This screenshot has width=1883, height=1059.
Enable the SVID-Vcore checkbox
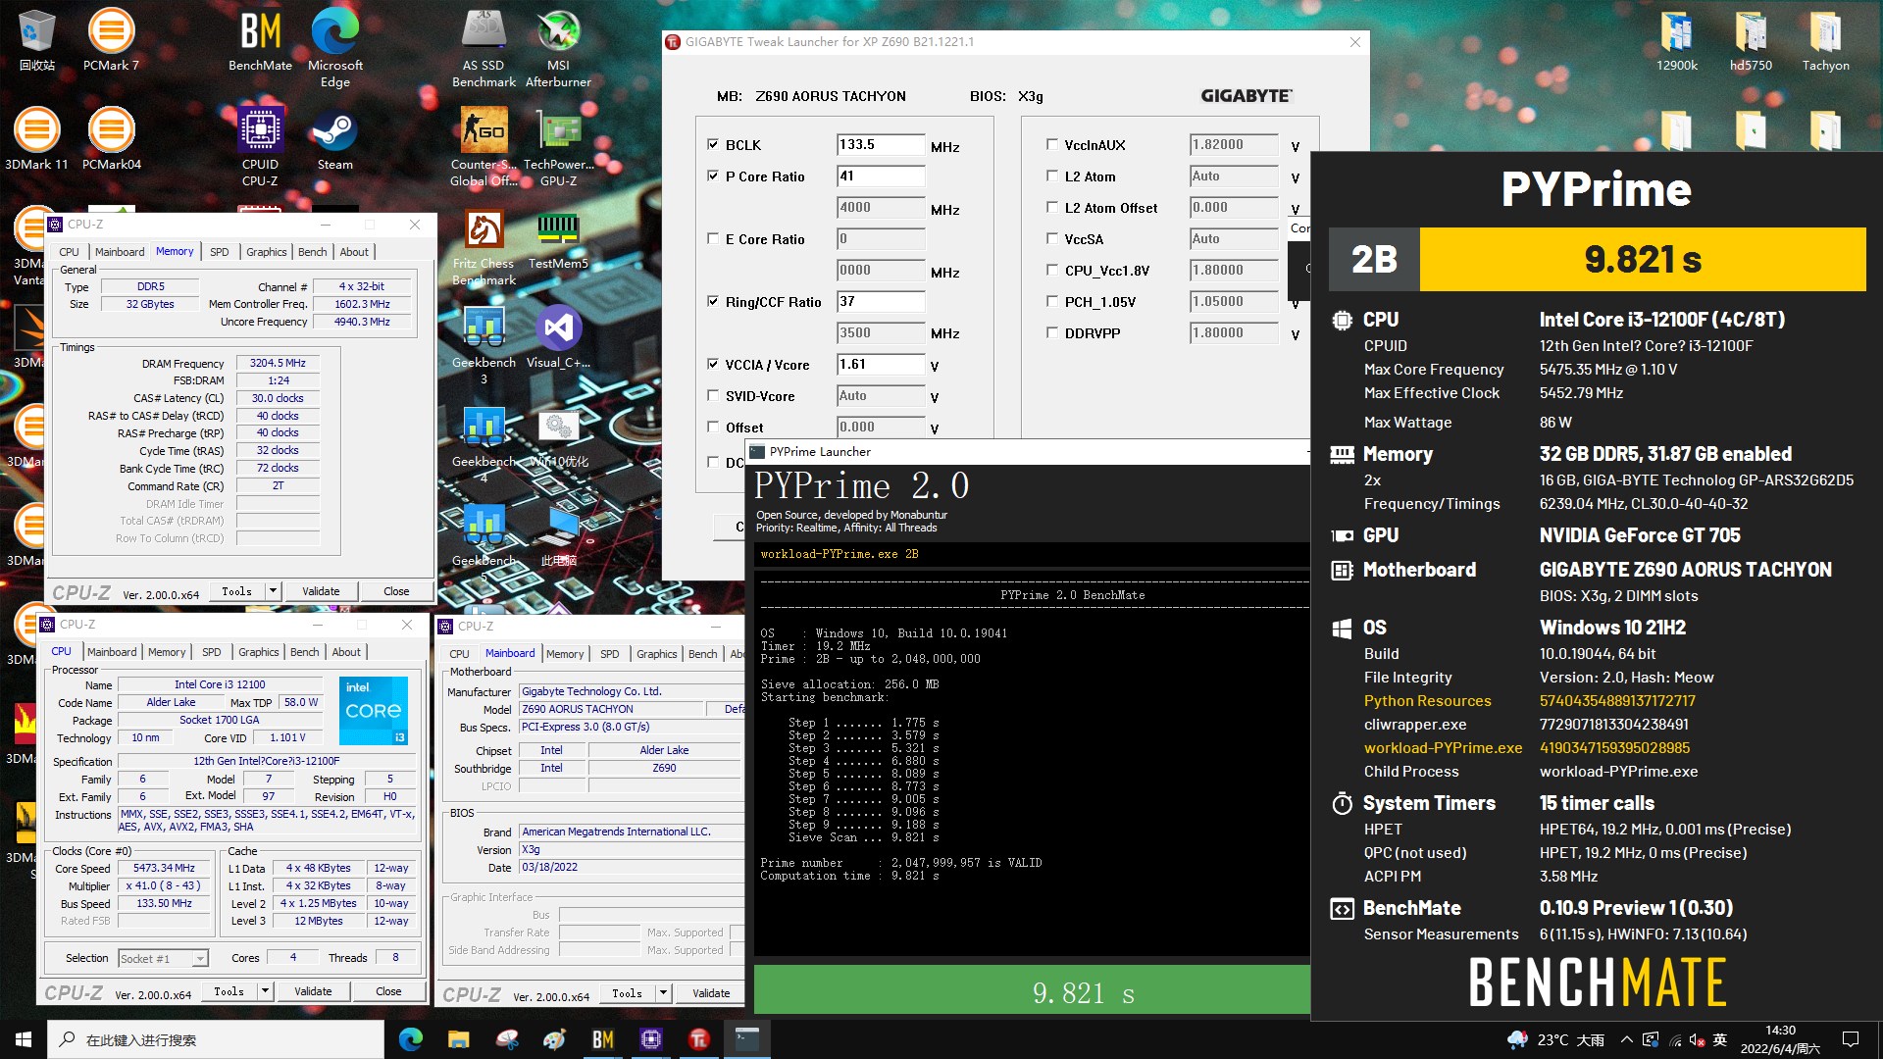[713, 395]
